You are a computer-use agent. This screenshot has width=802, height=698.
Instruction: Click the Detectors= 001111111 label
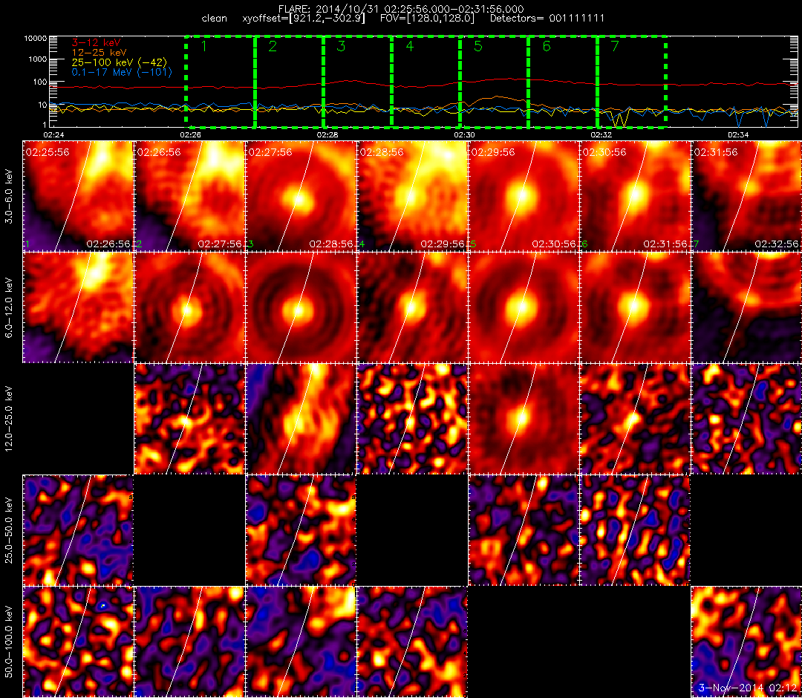[x=547, y=19]
